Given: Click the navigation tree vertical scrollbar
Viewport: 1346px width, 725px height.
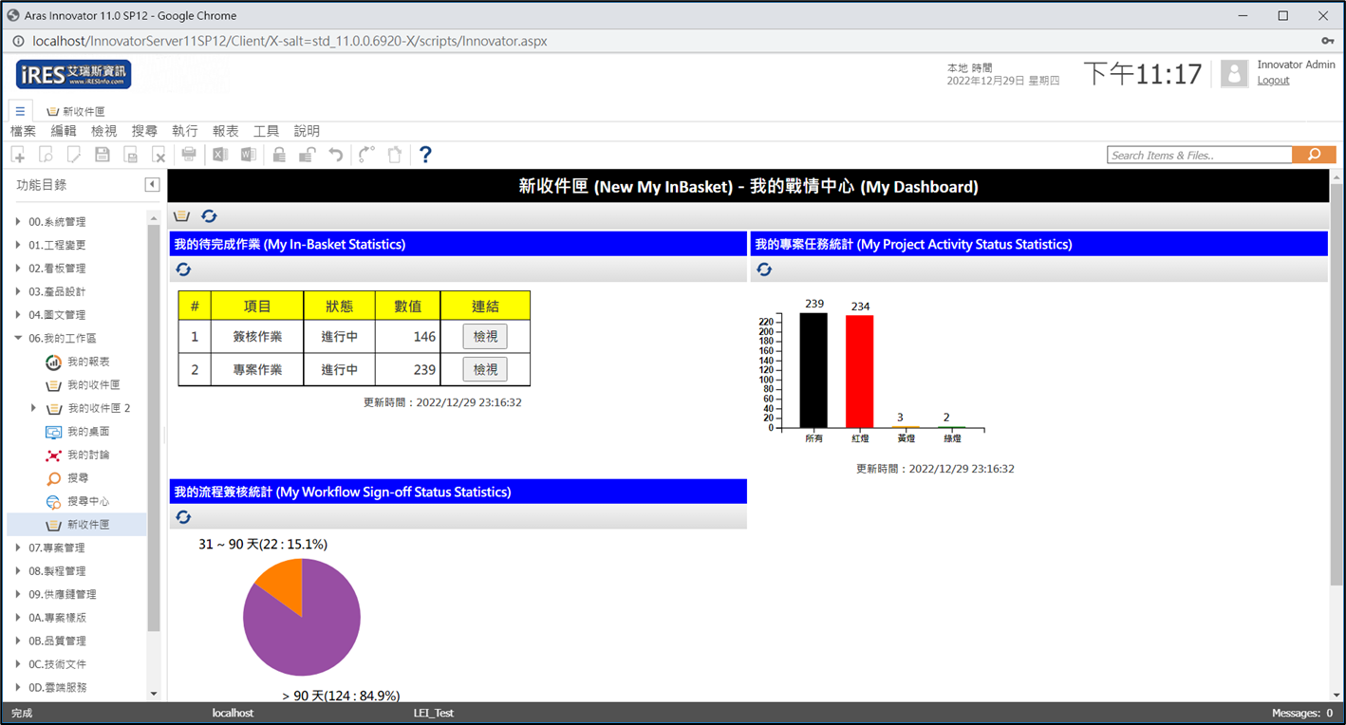Looking at the screenshot, I should click(x=154, y=429).
